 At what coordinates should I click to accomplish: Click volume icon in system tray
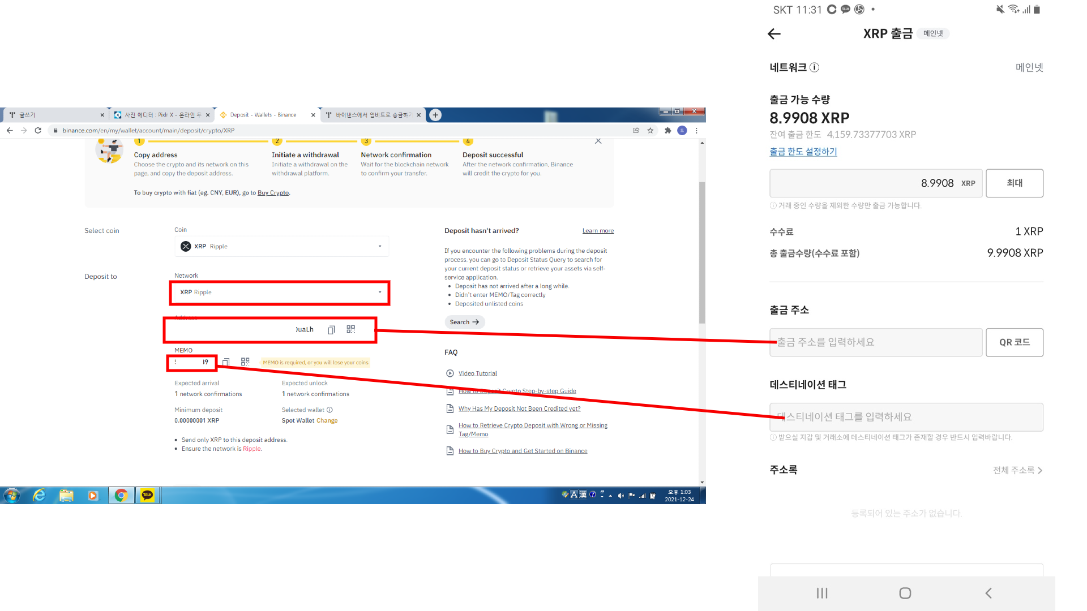click(621, 496)
